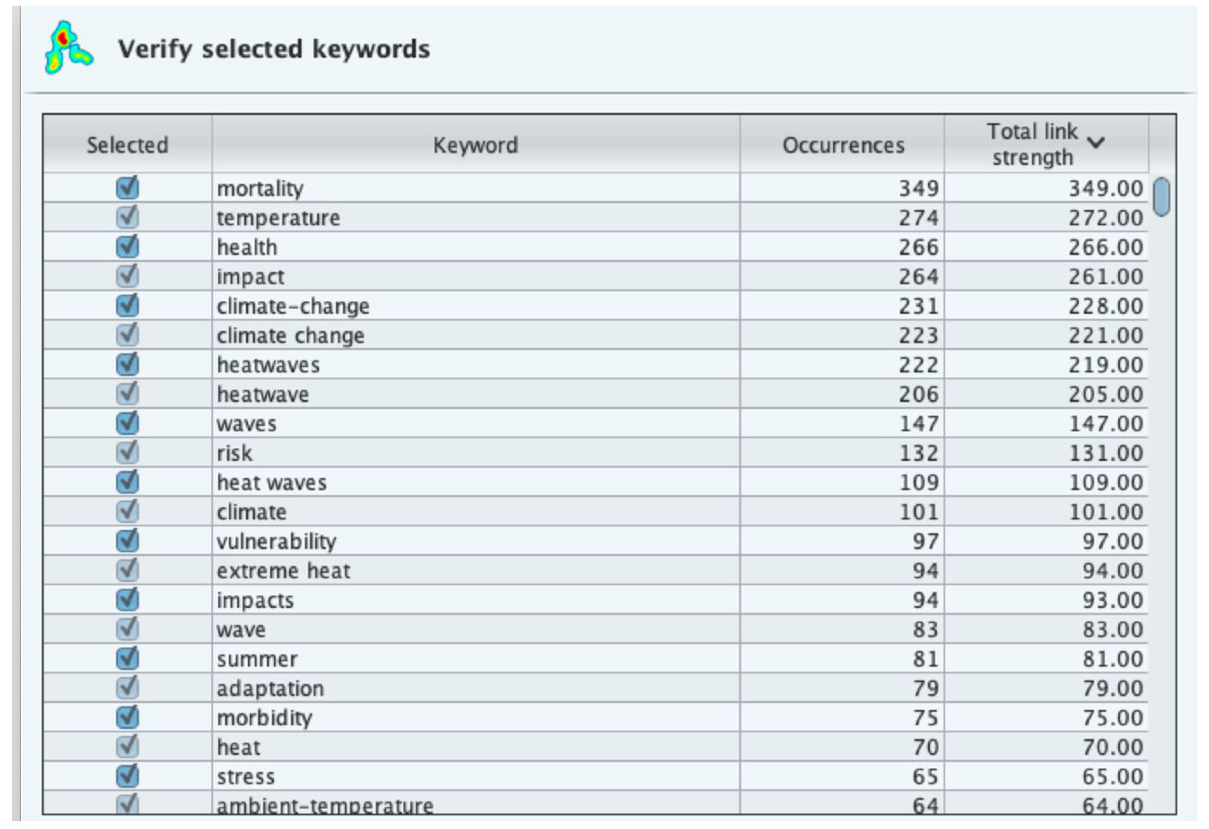Sort table by Occurrences column header
This screenshot has height=829, width=1209.
tap(843, 145)
